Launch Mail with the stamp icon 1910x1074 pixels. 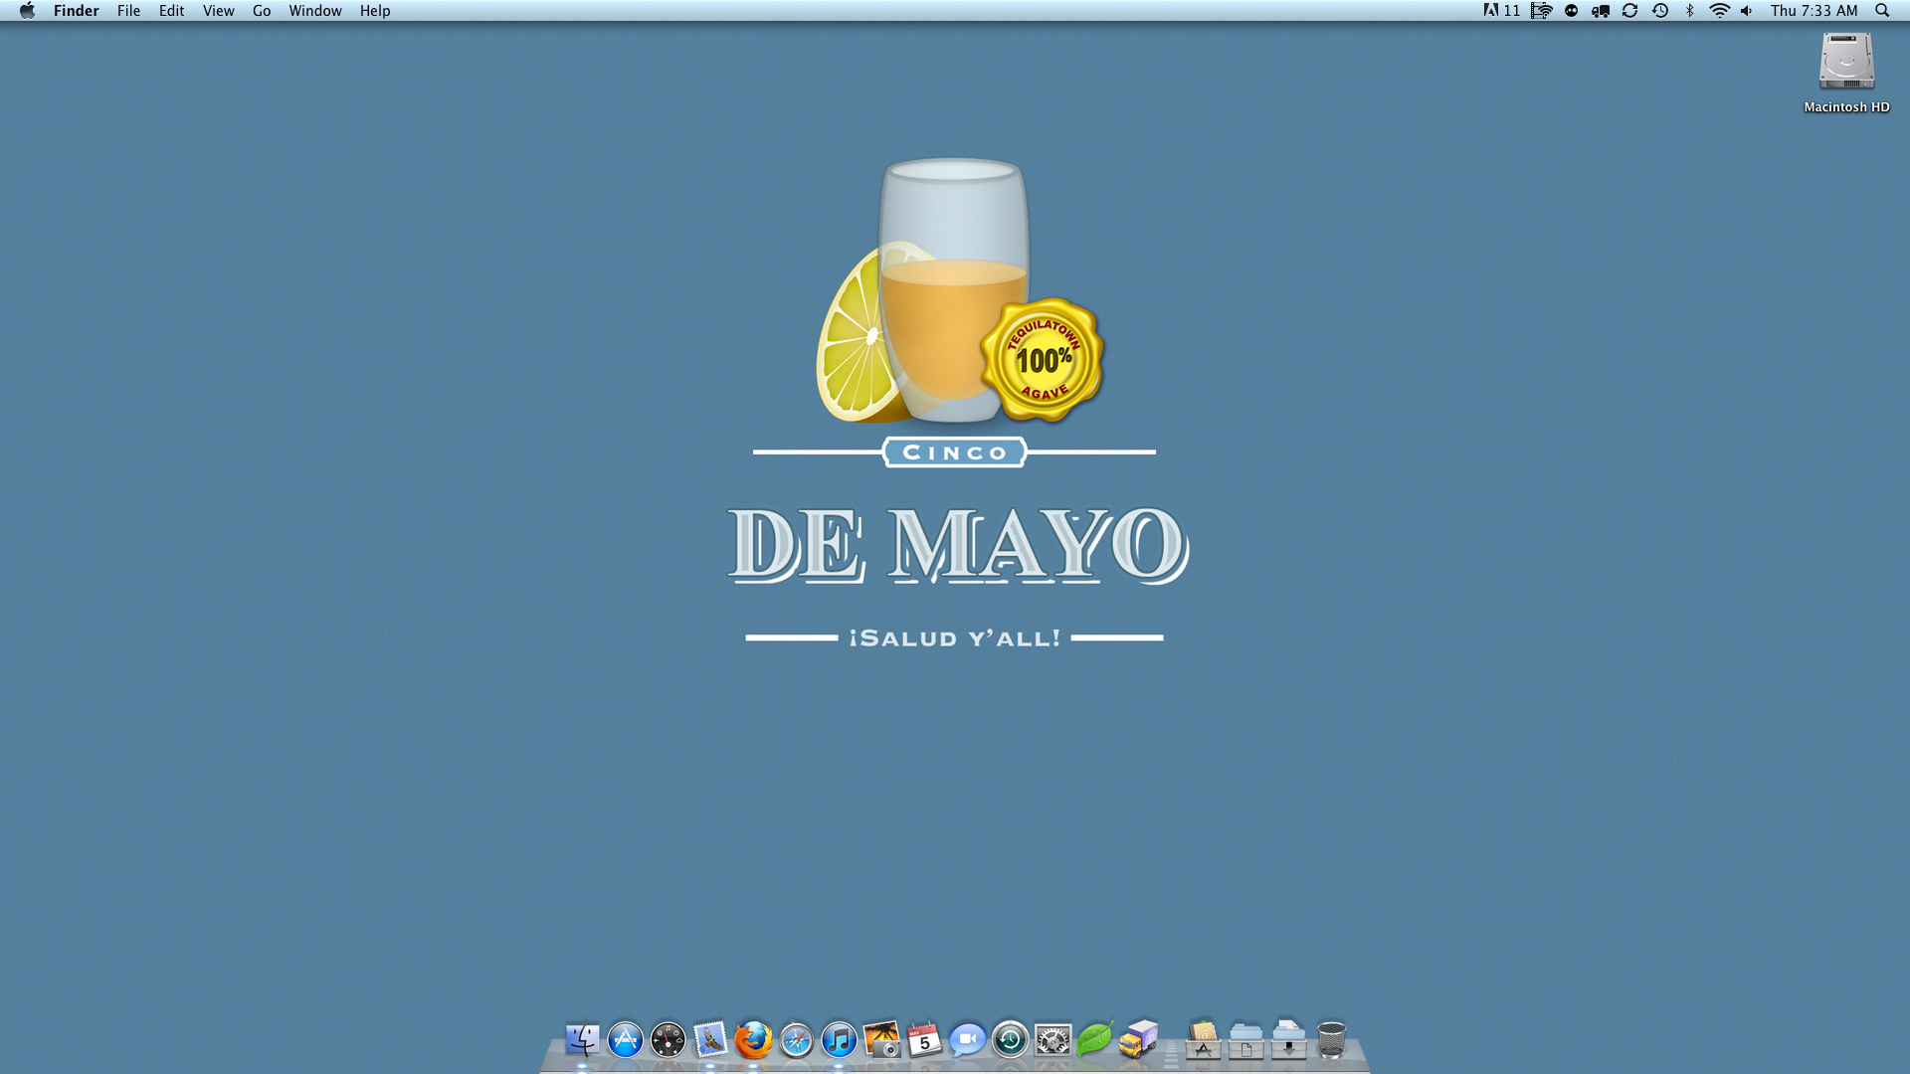[710, 1040]
